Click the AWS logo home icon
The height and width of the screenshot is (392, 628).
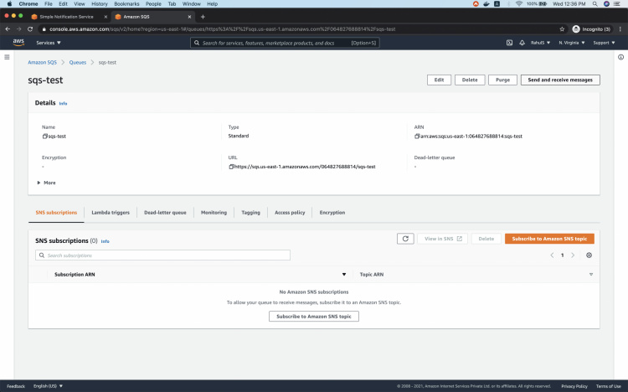pyautogui.click(x=18, y=42)
